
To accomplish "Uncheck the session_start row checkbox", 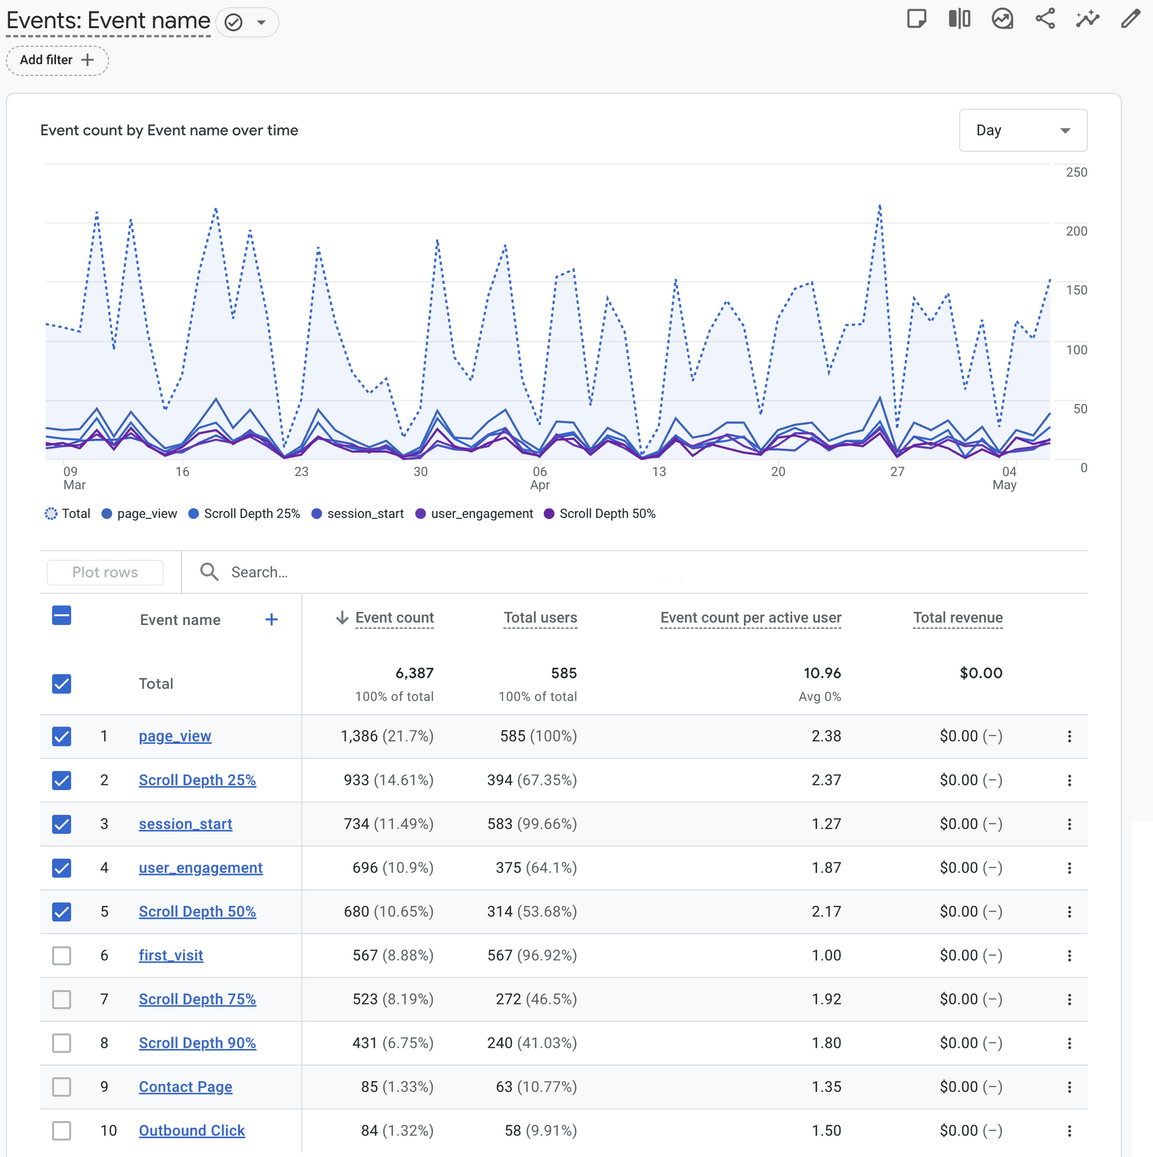I will click(62, 824).
